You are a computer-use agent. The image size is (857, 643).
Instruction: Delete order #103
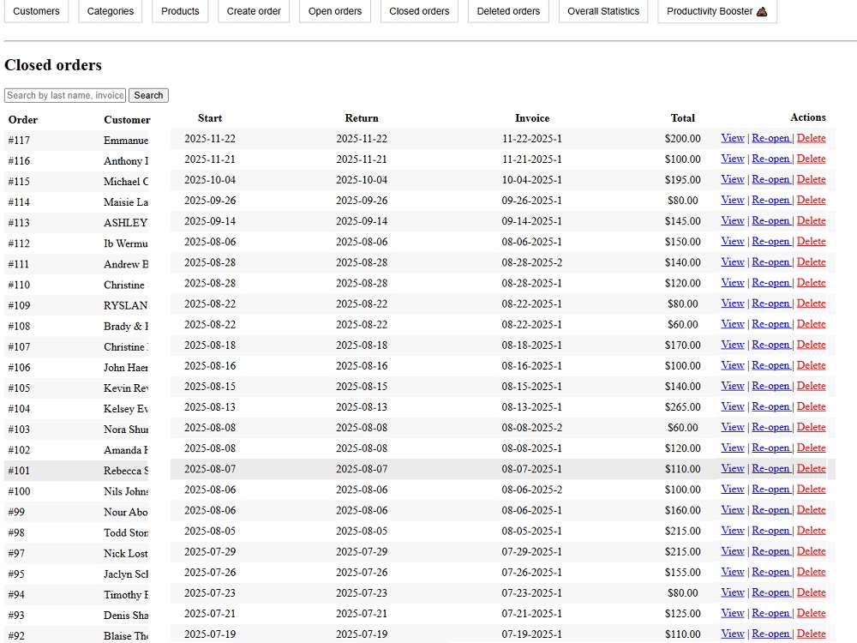click(811, 427)
